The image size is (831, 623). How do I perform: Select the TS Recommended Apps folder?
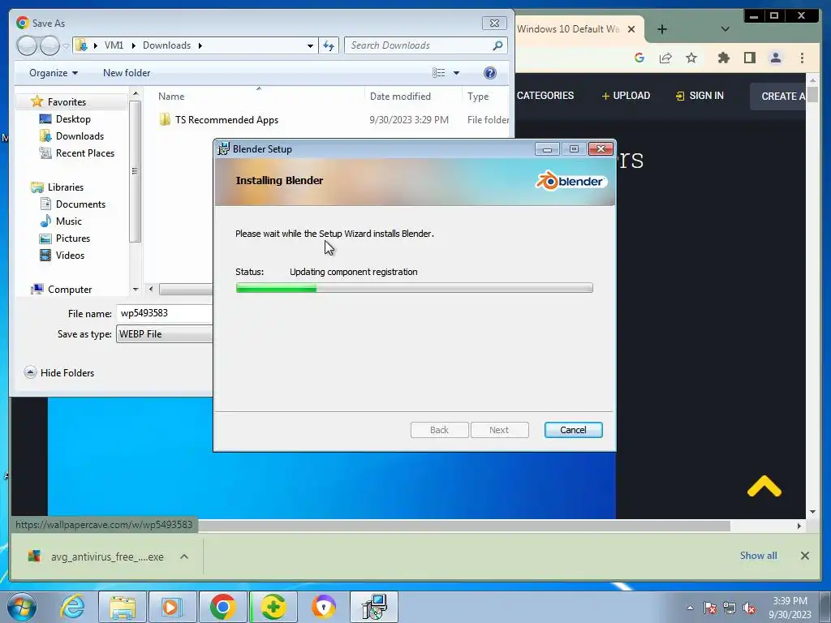pyautogui.click(x=226, y=120)
